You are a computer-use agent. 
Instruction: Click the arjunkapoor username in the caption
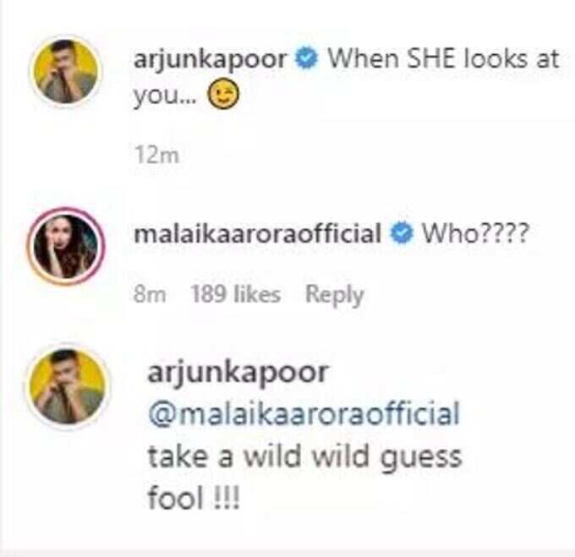(211, 59)
